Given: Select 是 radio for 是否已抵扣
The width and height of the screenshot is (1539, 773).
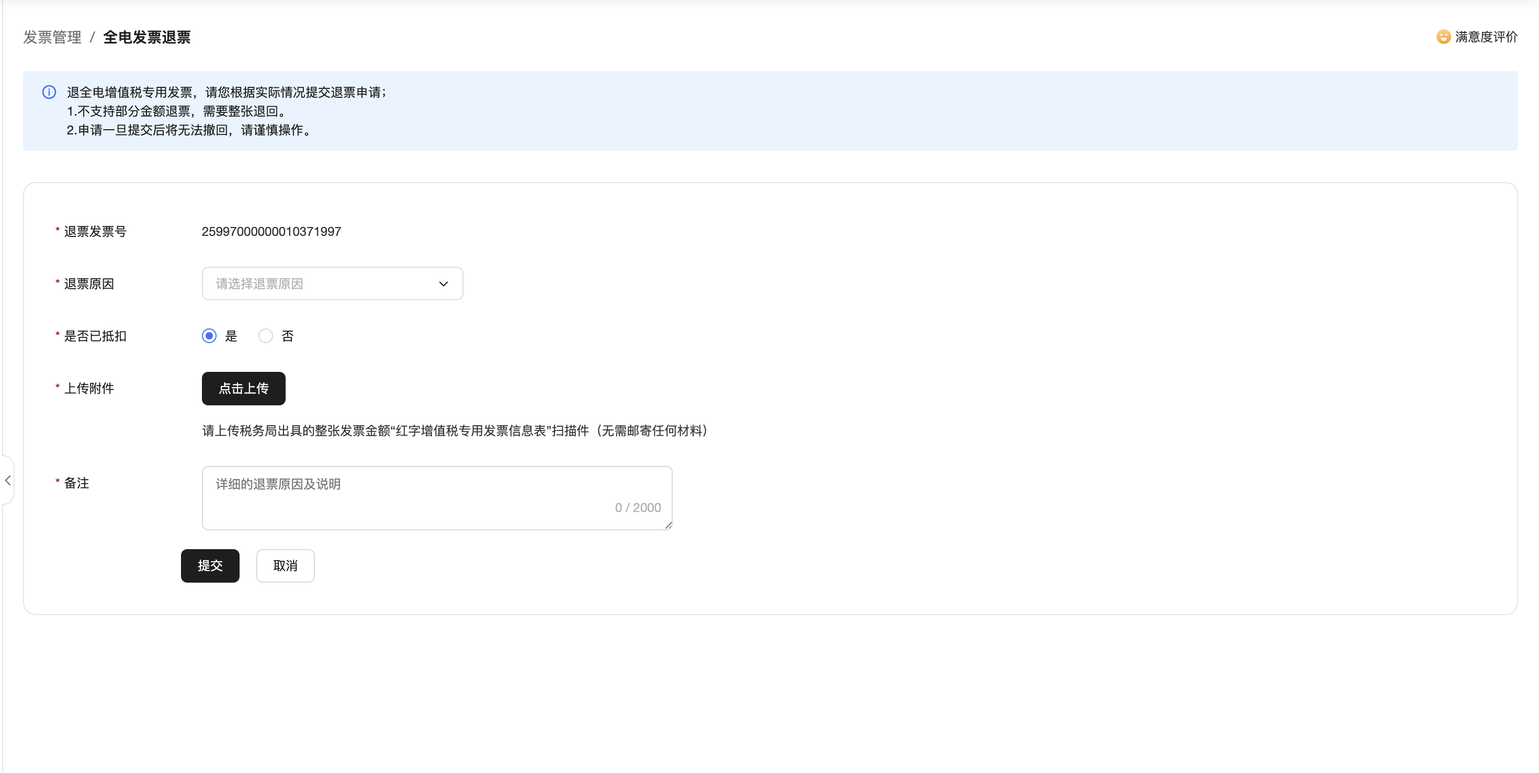Looking at the screenshot, I should pos(209,336).
